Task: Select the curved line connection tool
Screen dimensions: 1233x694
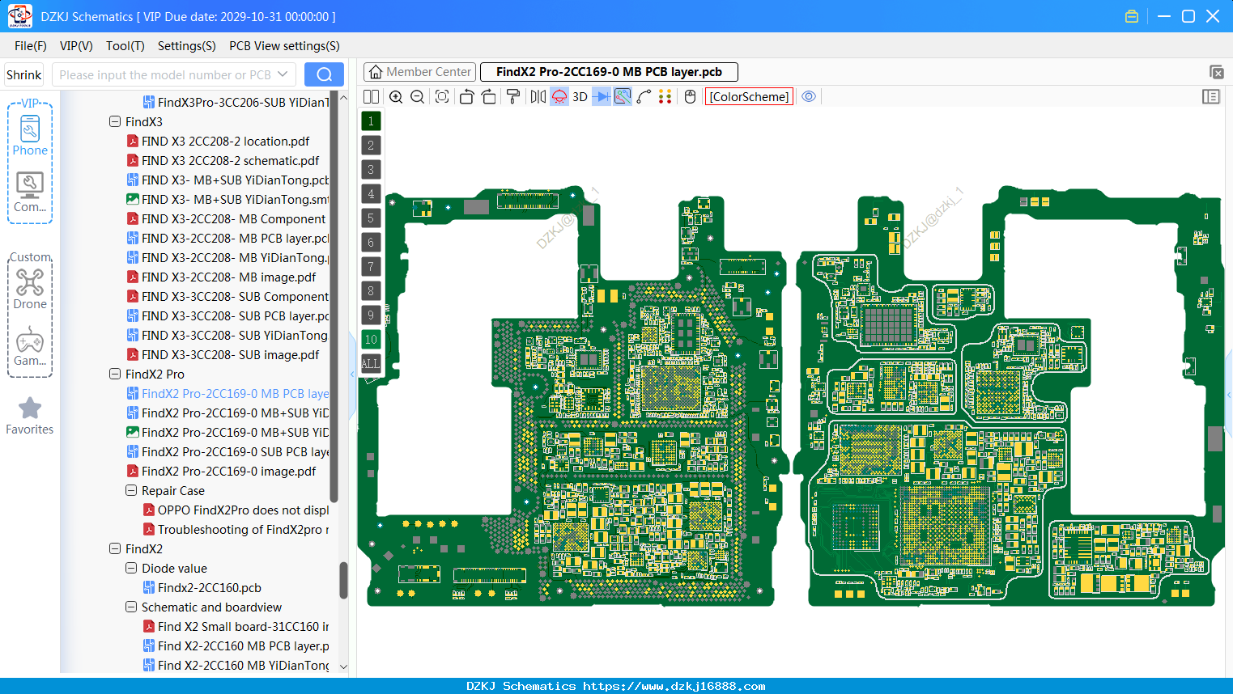Action: (x=644, y=97)
